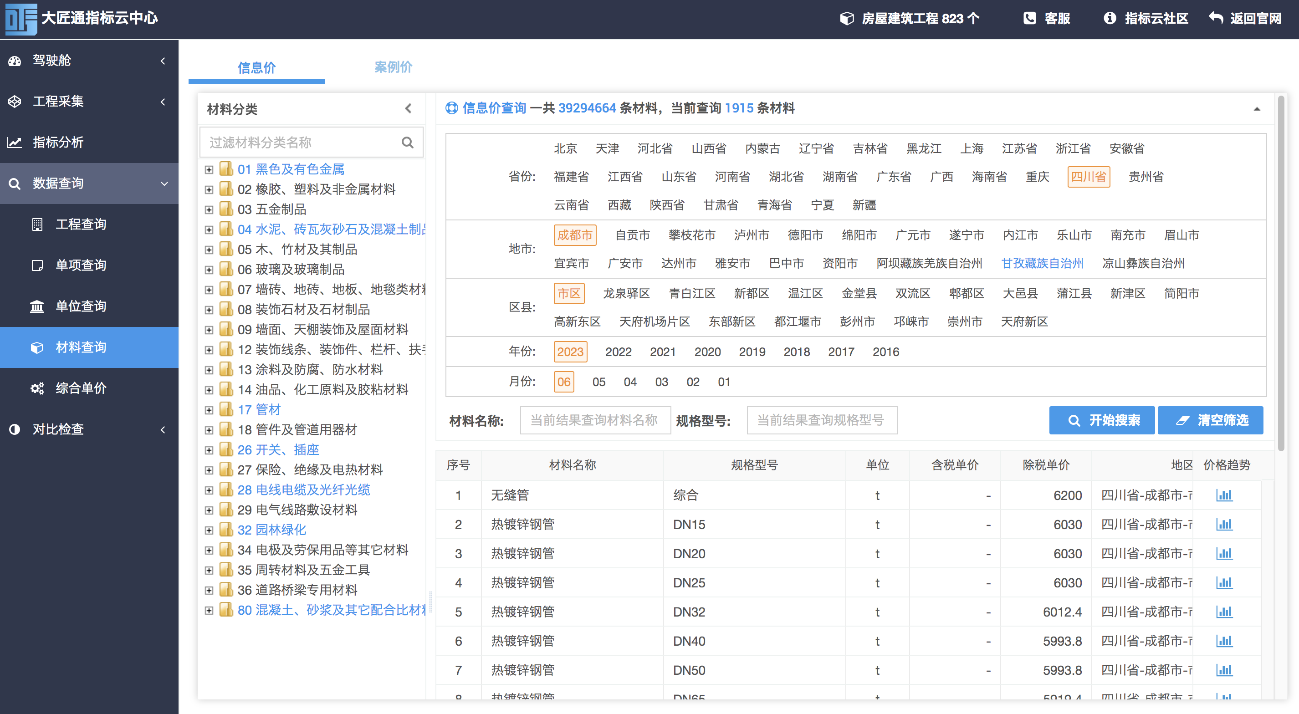Click the 工程查询 building icon
Viewport: 1299px width, 714px height.
tap(37, 224)
